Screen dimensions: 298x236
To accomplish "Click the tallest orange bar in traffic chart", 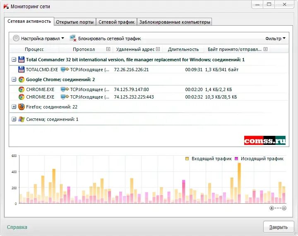I will [x=239, y=183].
